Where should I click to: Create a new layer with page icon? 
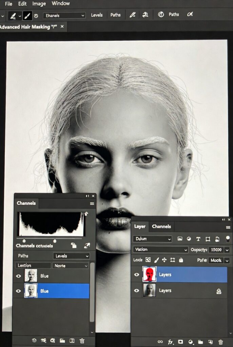pos(210,342)
